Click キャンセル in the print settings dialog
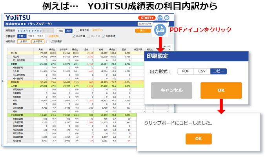 [x=171, y=90]
